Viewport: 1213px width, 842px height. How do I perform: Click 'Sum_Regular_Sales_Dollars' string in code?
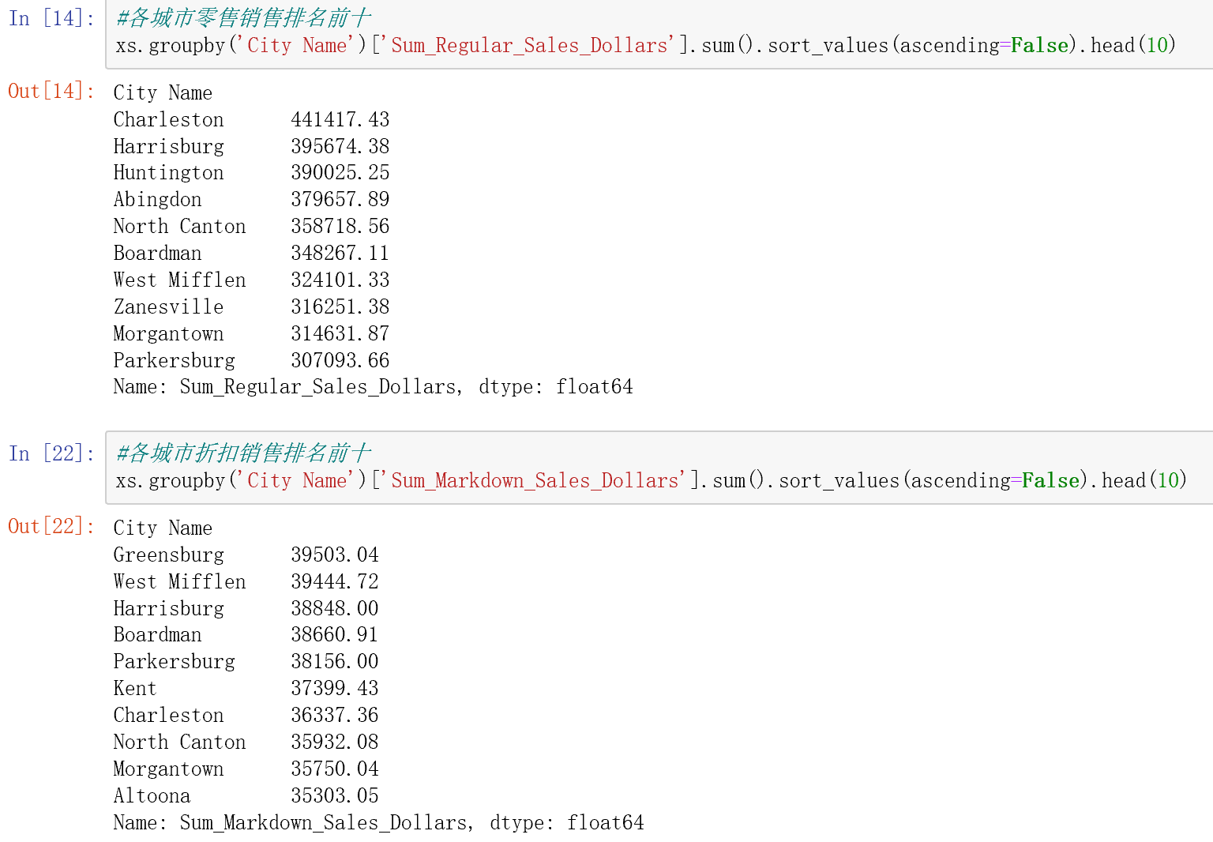click(530, 46)
